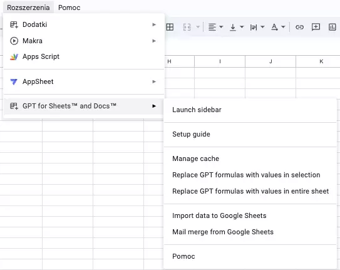Click the text wrapping icon
The width and height of the screenshot is (340, 270).
[x=254, y=27]
